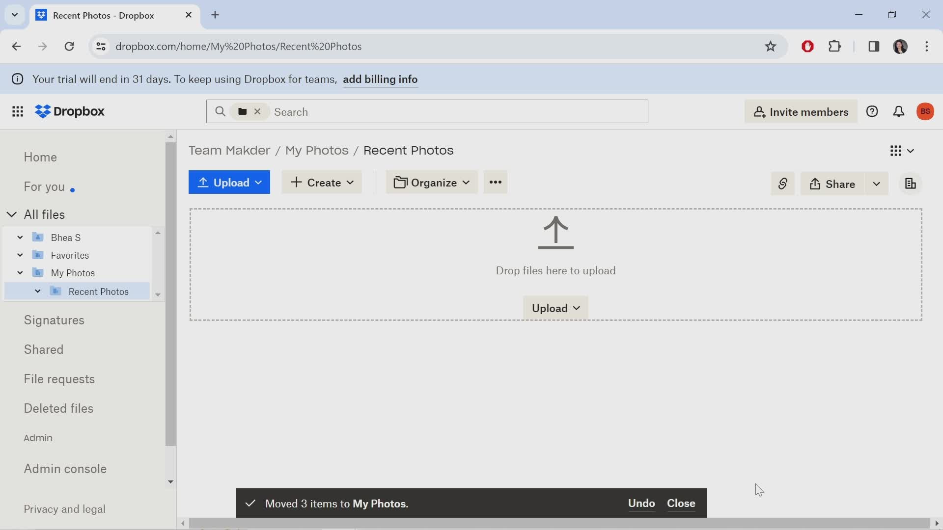
Task: Click the Upload icon in toolbar
Action: pyautogui.click(x=203, y=183)
